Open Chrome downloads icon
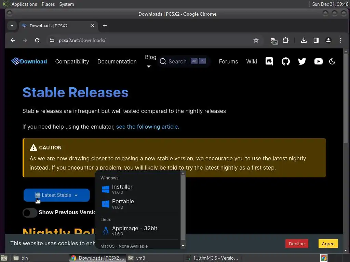The height and width of the screenshot is (262, 350). pyautogui.click(x=304, y=40)
